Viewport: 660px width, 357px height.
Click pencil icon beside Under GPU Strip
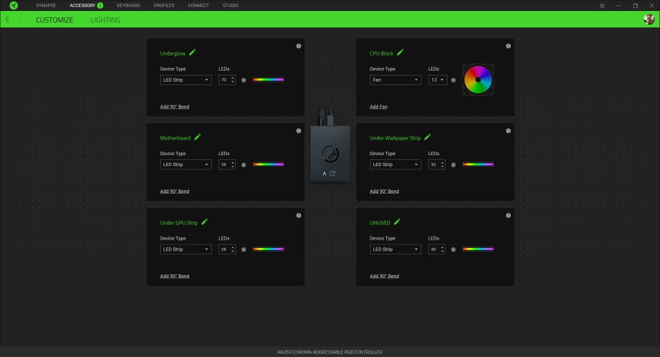[x=205, y=222]
